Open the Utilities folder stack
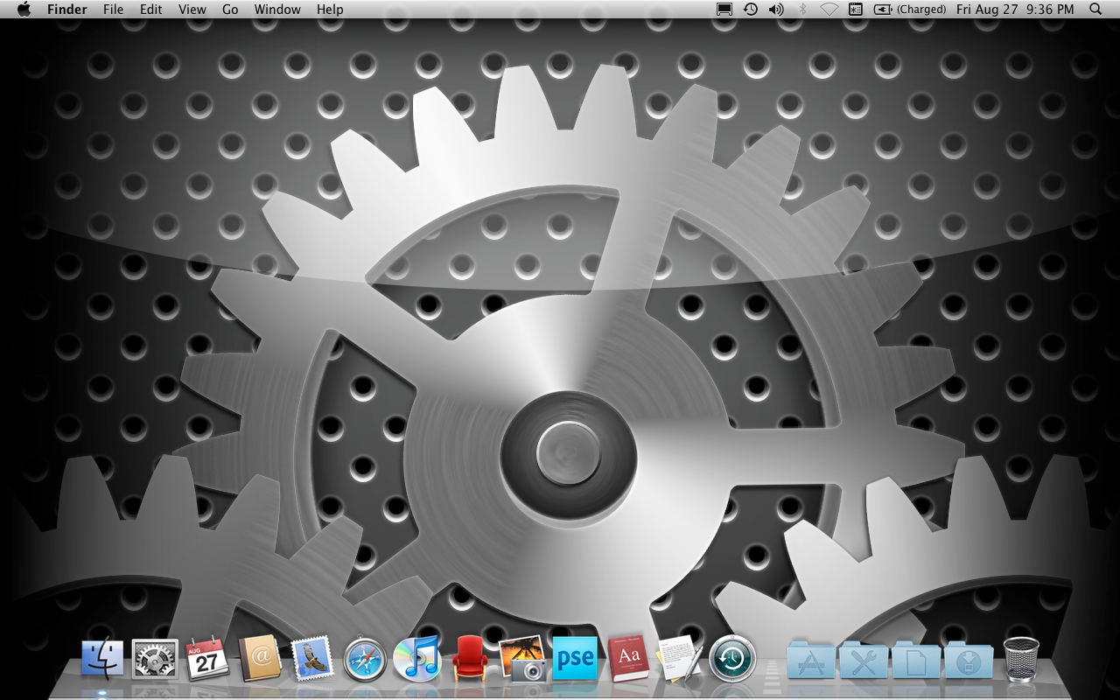1120x700 pixels. coord(864,660)
